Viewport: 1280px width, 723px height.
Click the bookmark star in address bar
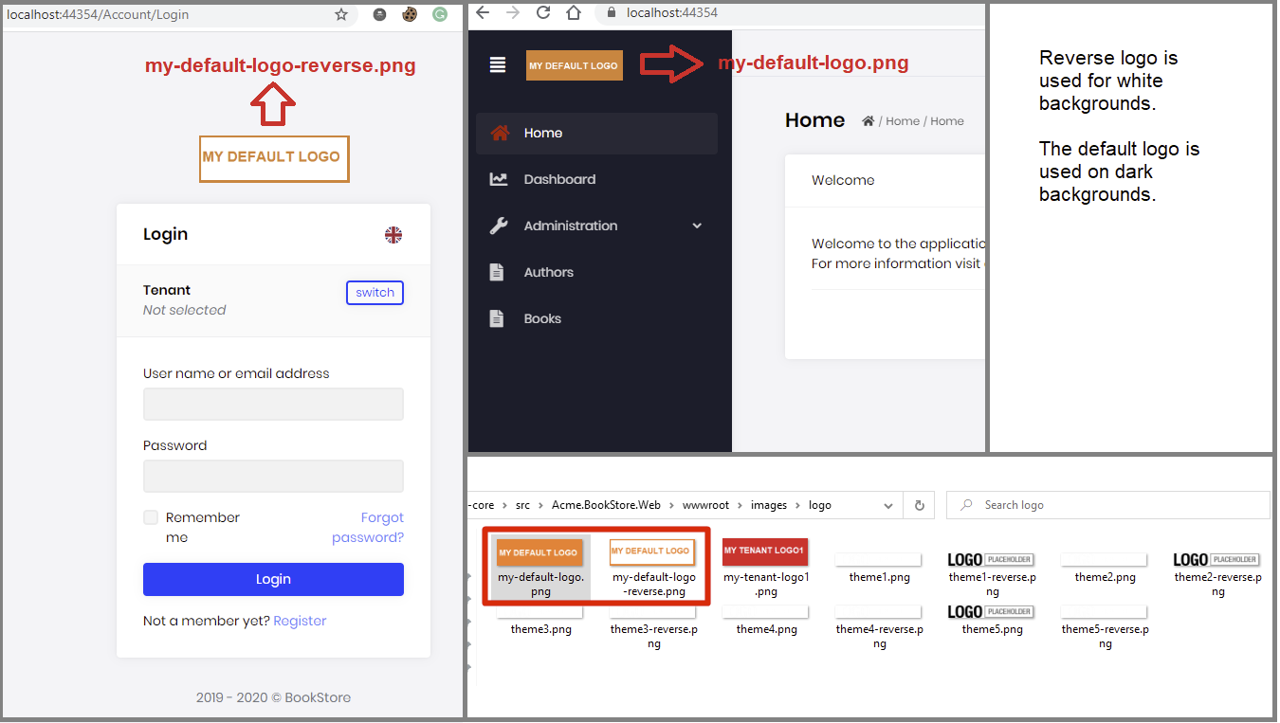[341, 14]
